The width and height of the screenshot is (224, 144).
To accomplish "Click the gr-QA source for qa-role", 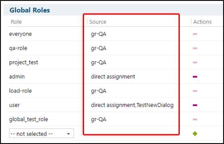I will (x=99, y=48).
